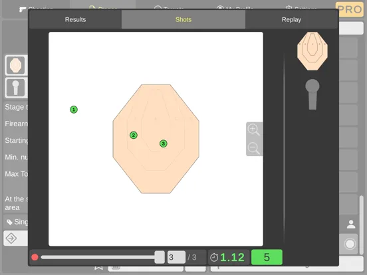Choose the octagonal paper target thumbnail in dialog
Image resolution: width=367 pixels, height=275 pixels.
click(312, 51)
